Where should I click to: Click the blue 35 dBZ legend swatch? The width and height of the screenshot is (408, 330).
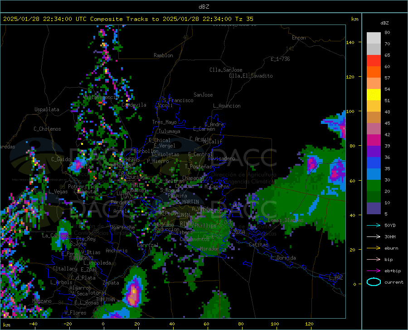click(374, 163)
